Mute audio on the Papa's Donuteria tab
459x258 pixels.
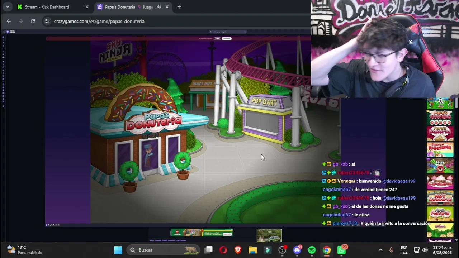coord(159,7)
